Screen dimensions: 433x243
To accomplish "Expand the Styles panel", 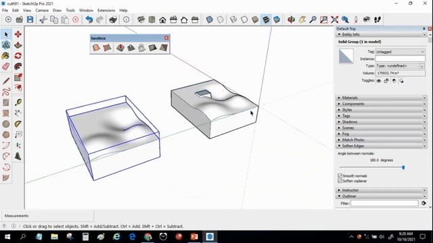I will click(382, 110).
